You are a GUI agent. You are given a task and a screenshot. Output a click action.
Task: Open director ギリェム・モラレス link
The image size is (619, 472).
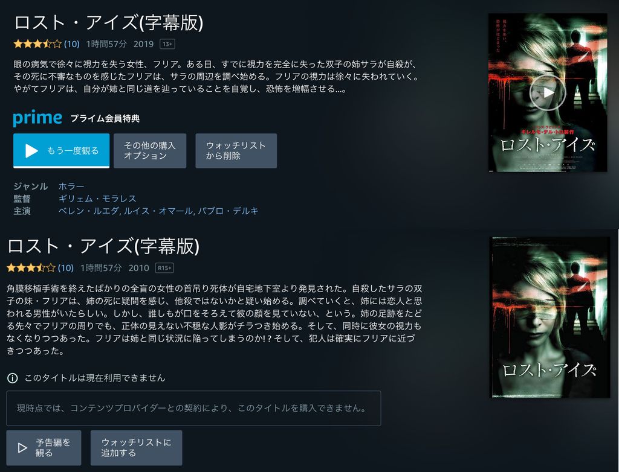97,199
